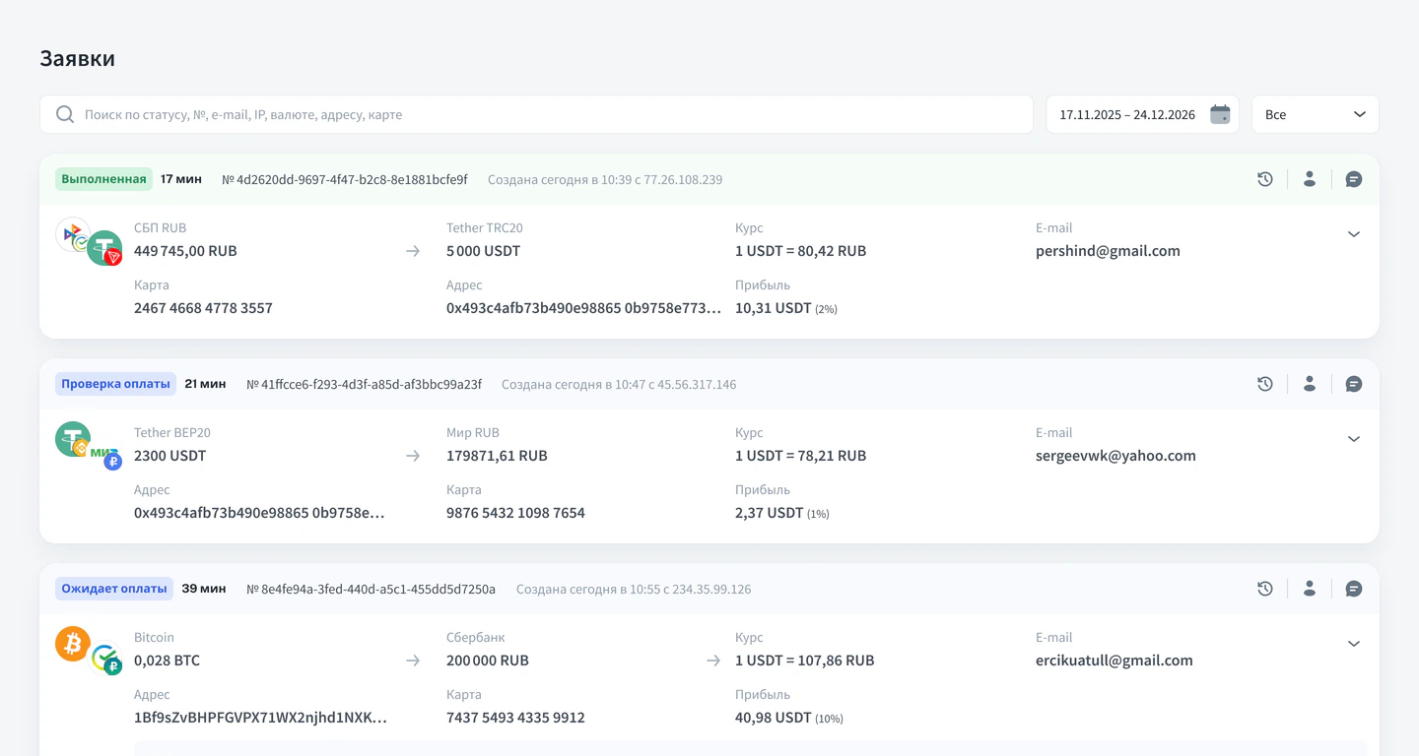Click amount 449 745,00 RUB
Image resolution: width=1419 pixels, height=756 pixels.
pyautogui.click(x=185, y=251)
